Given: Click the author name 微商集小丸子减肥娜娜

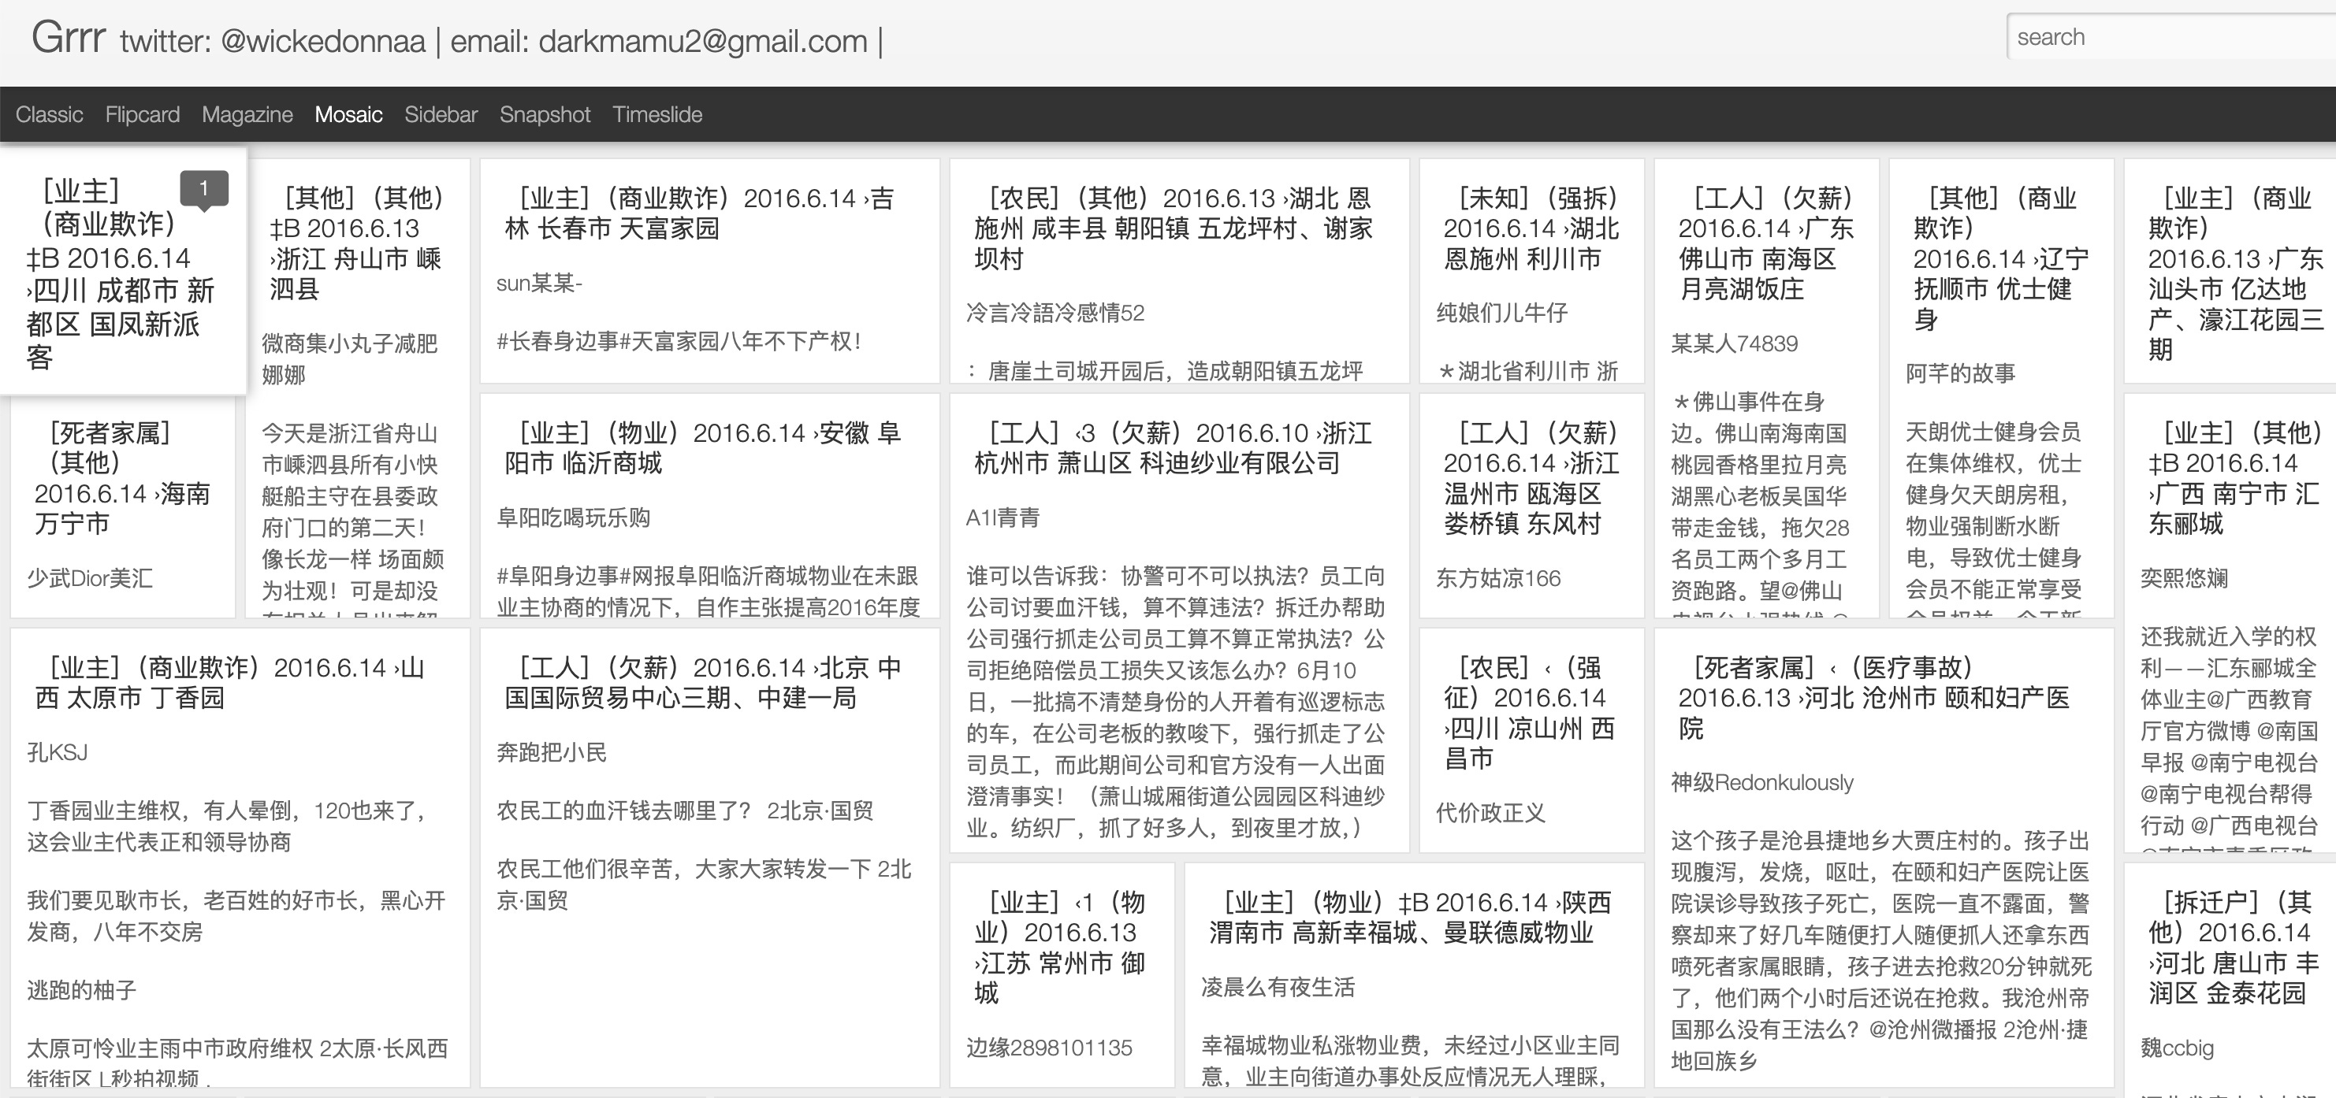Looking at the screenshot, I should [x=349, y=358].
